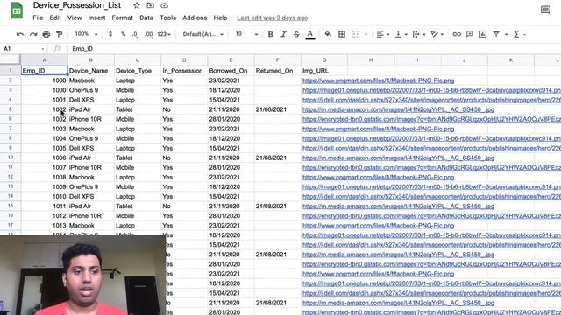Image resolution: width=561 pixels, height=315 pixels.
Task: Select the Device_Name header cell
Action: pos(91,71)
